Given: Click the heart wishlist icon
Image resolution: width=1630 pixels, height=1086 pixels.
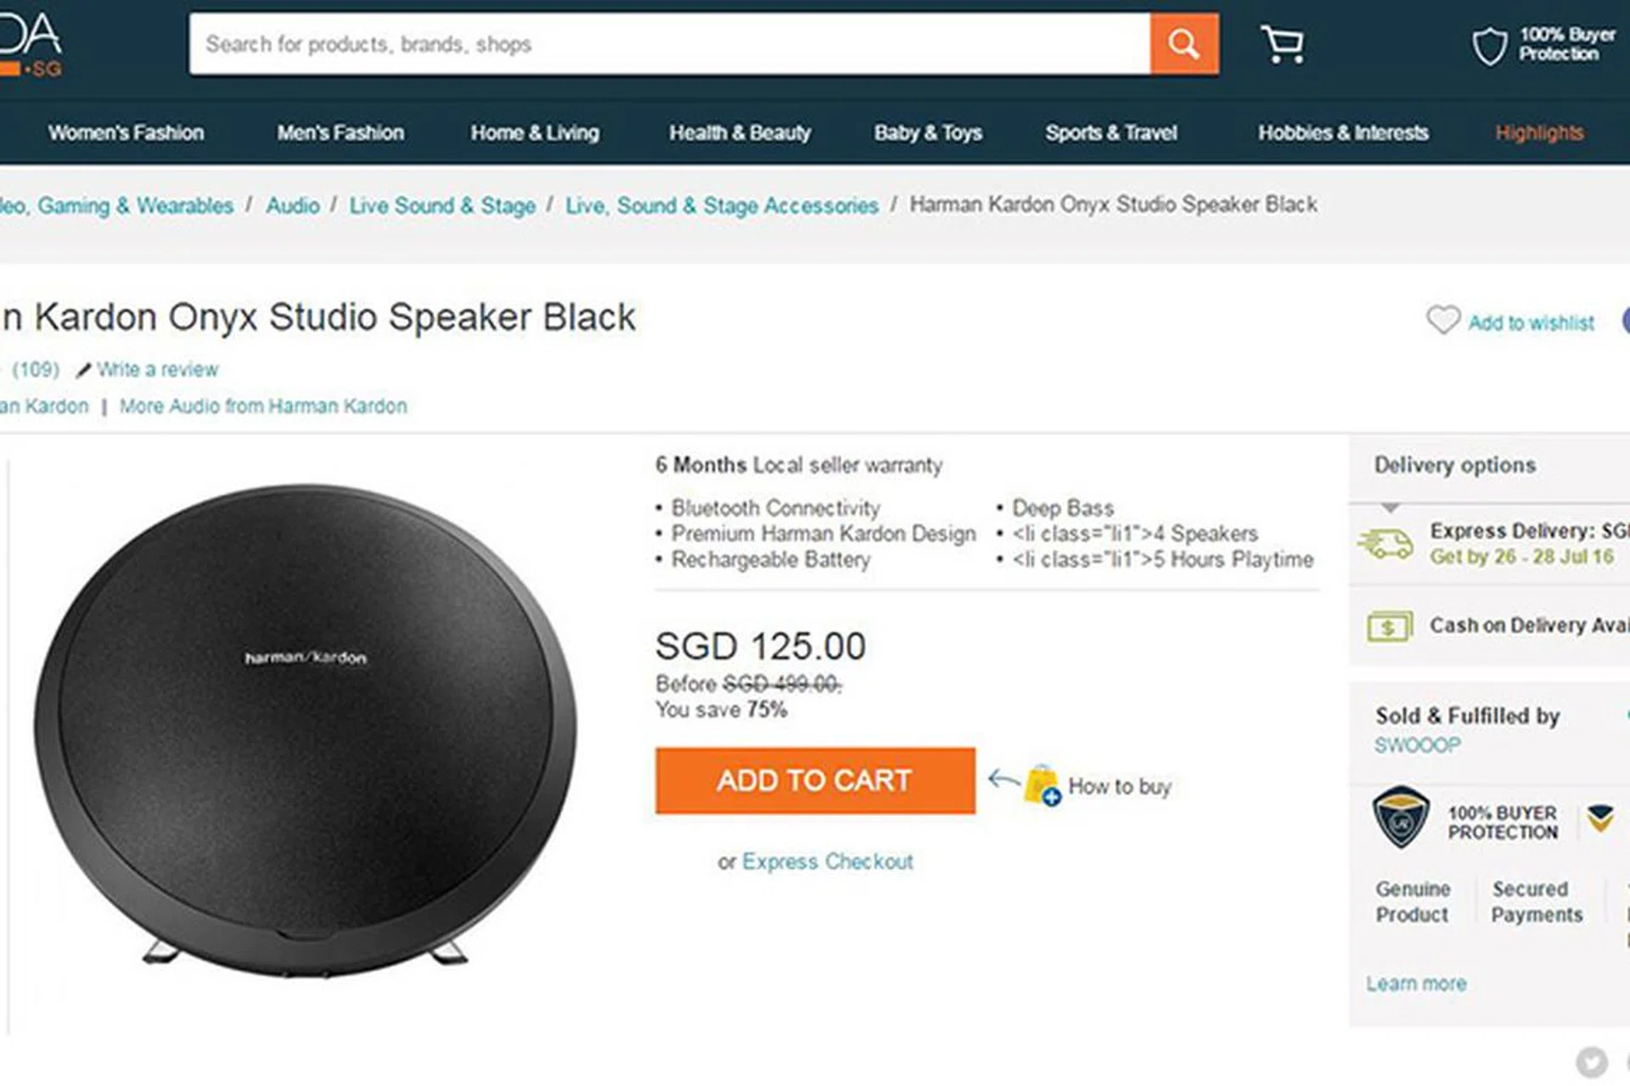Looking at the screenshot, I should tap(1442, 321).
